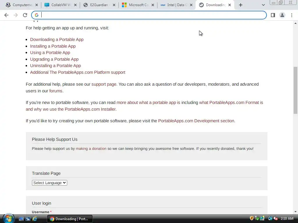Click the page scrollbar thumb
The image size is (298, 223).
coord(295,90)
